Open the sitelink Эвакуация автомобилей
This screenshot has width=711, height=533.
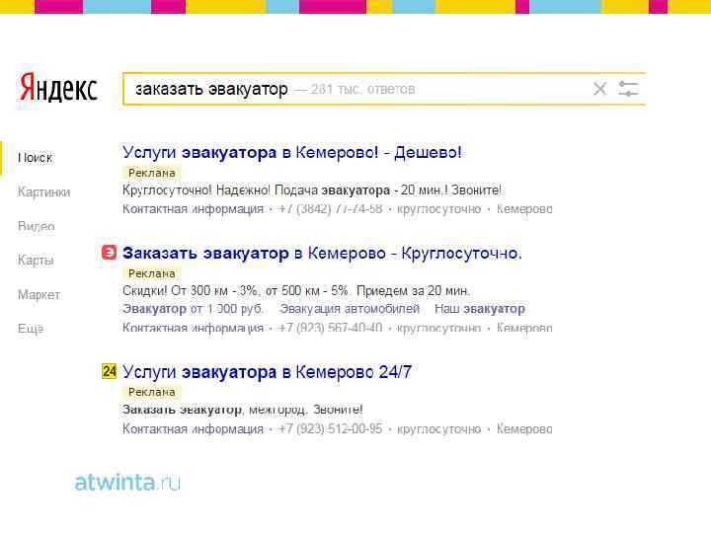[x=350, y=309]
